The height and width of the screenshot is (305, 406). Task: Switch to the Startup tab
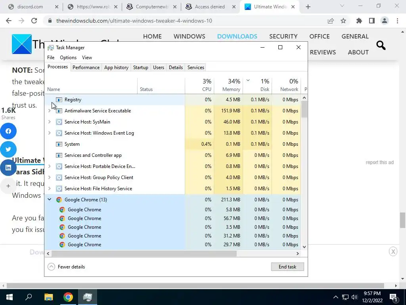click(x=141, y=68)
